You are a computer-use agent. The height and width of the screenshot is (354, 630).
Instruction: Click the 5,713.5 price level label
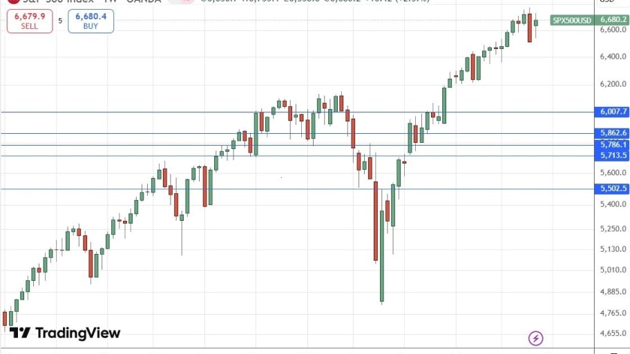(614, 156)
